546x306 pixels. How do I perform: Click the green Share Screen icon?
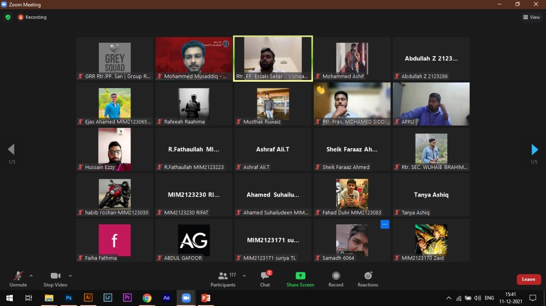pyautogui.click(x=300, y=276)
